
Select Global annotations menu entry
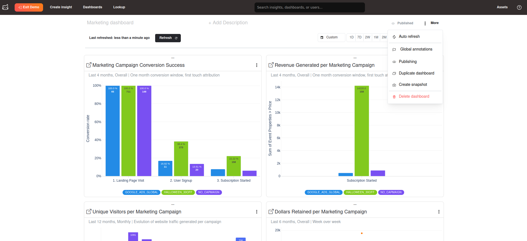point(415,49)
